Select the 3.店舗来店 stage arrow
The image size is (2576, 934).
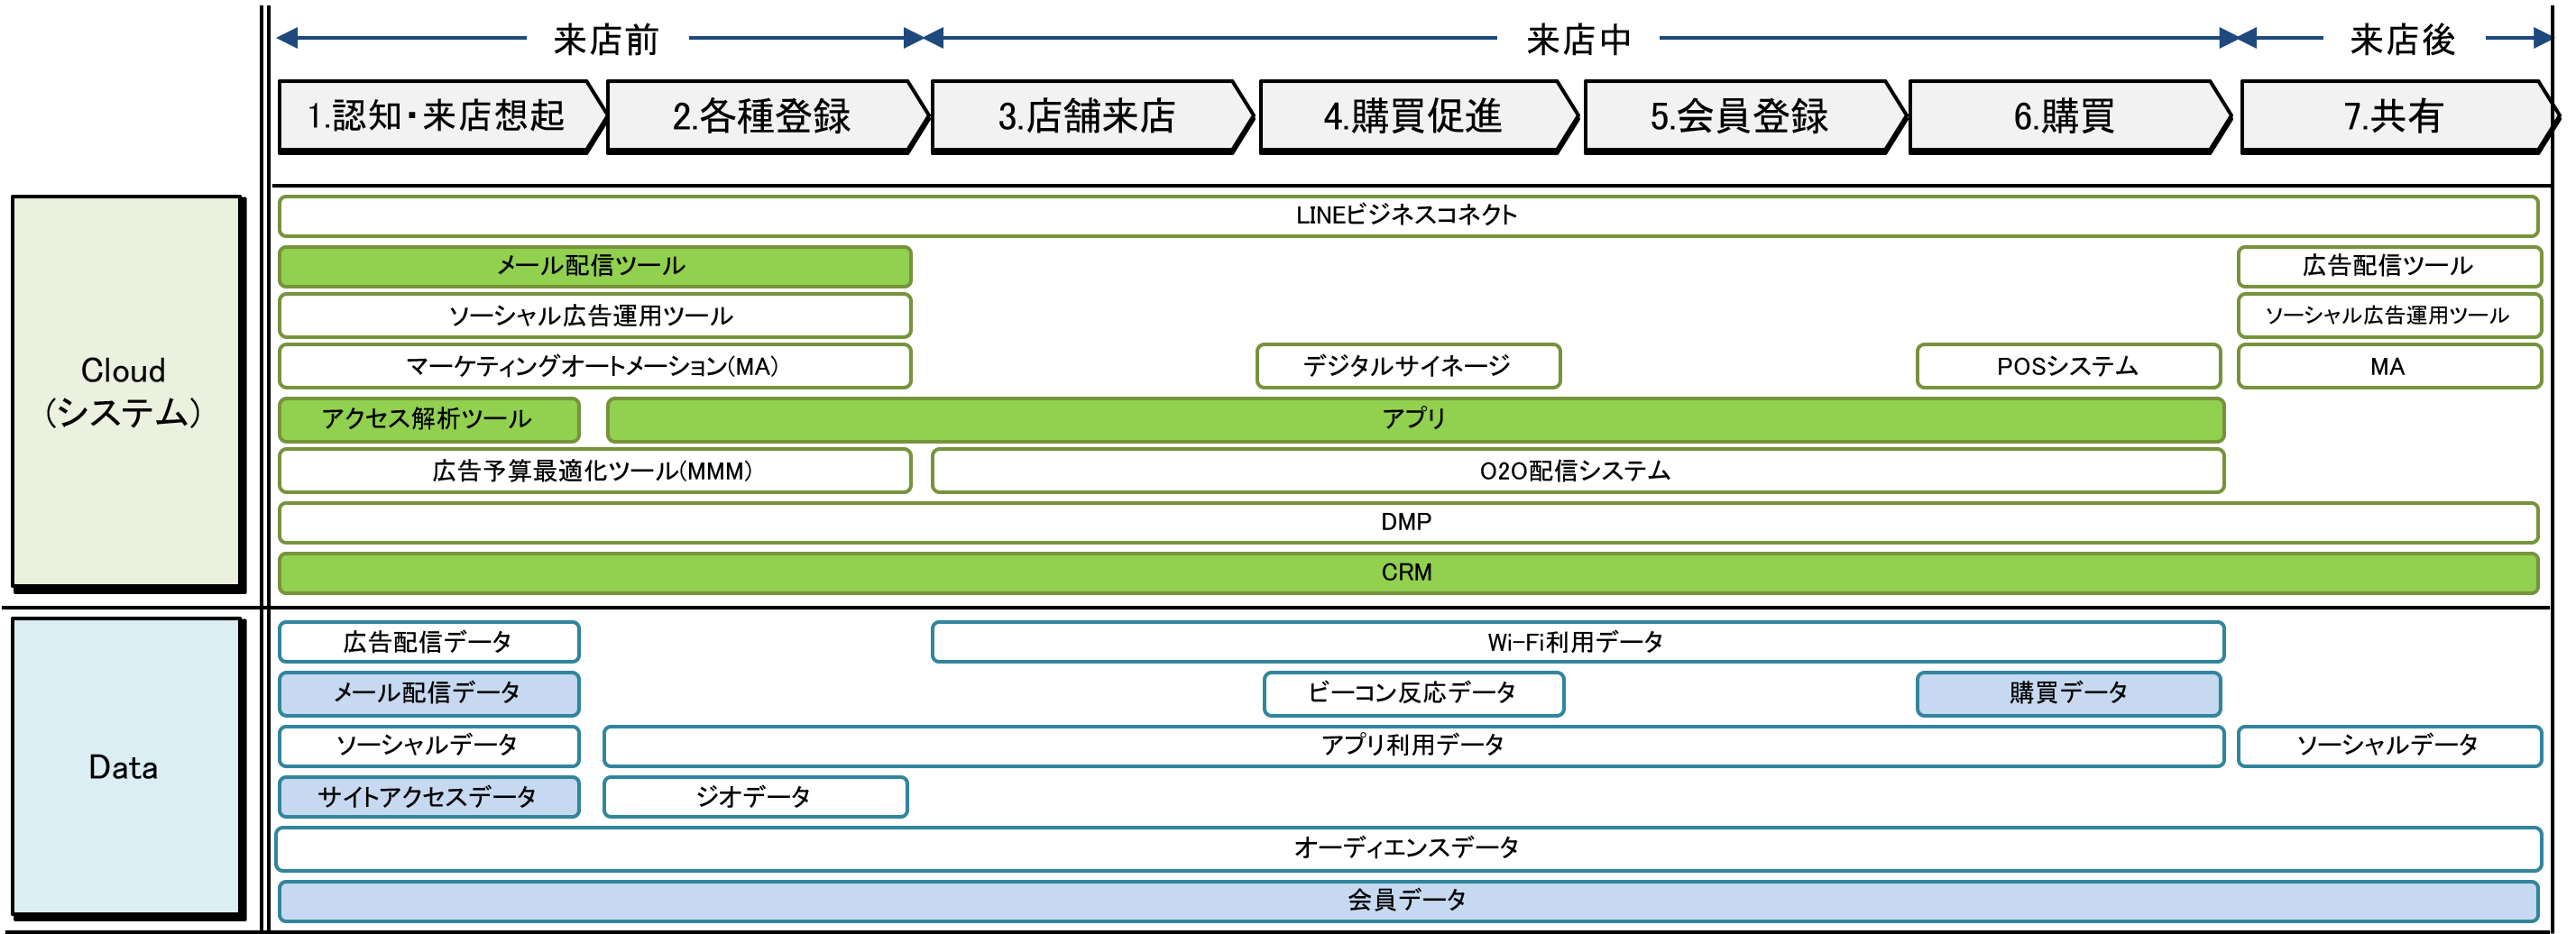(1086, 116)
